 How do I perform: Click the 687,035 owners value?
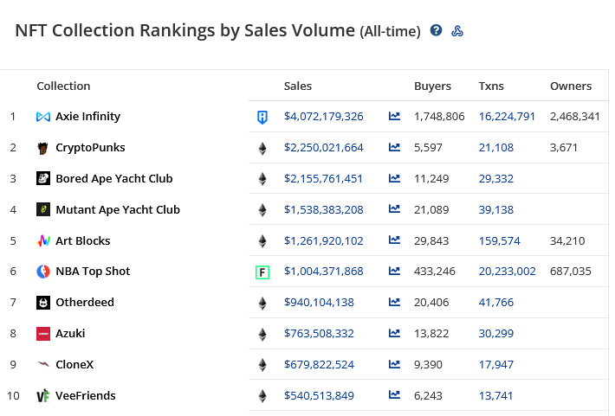pyautogui.click(x=570, y=271)
